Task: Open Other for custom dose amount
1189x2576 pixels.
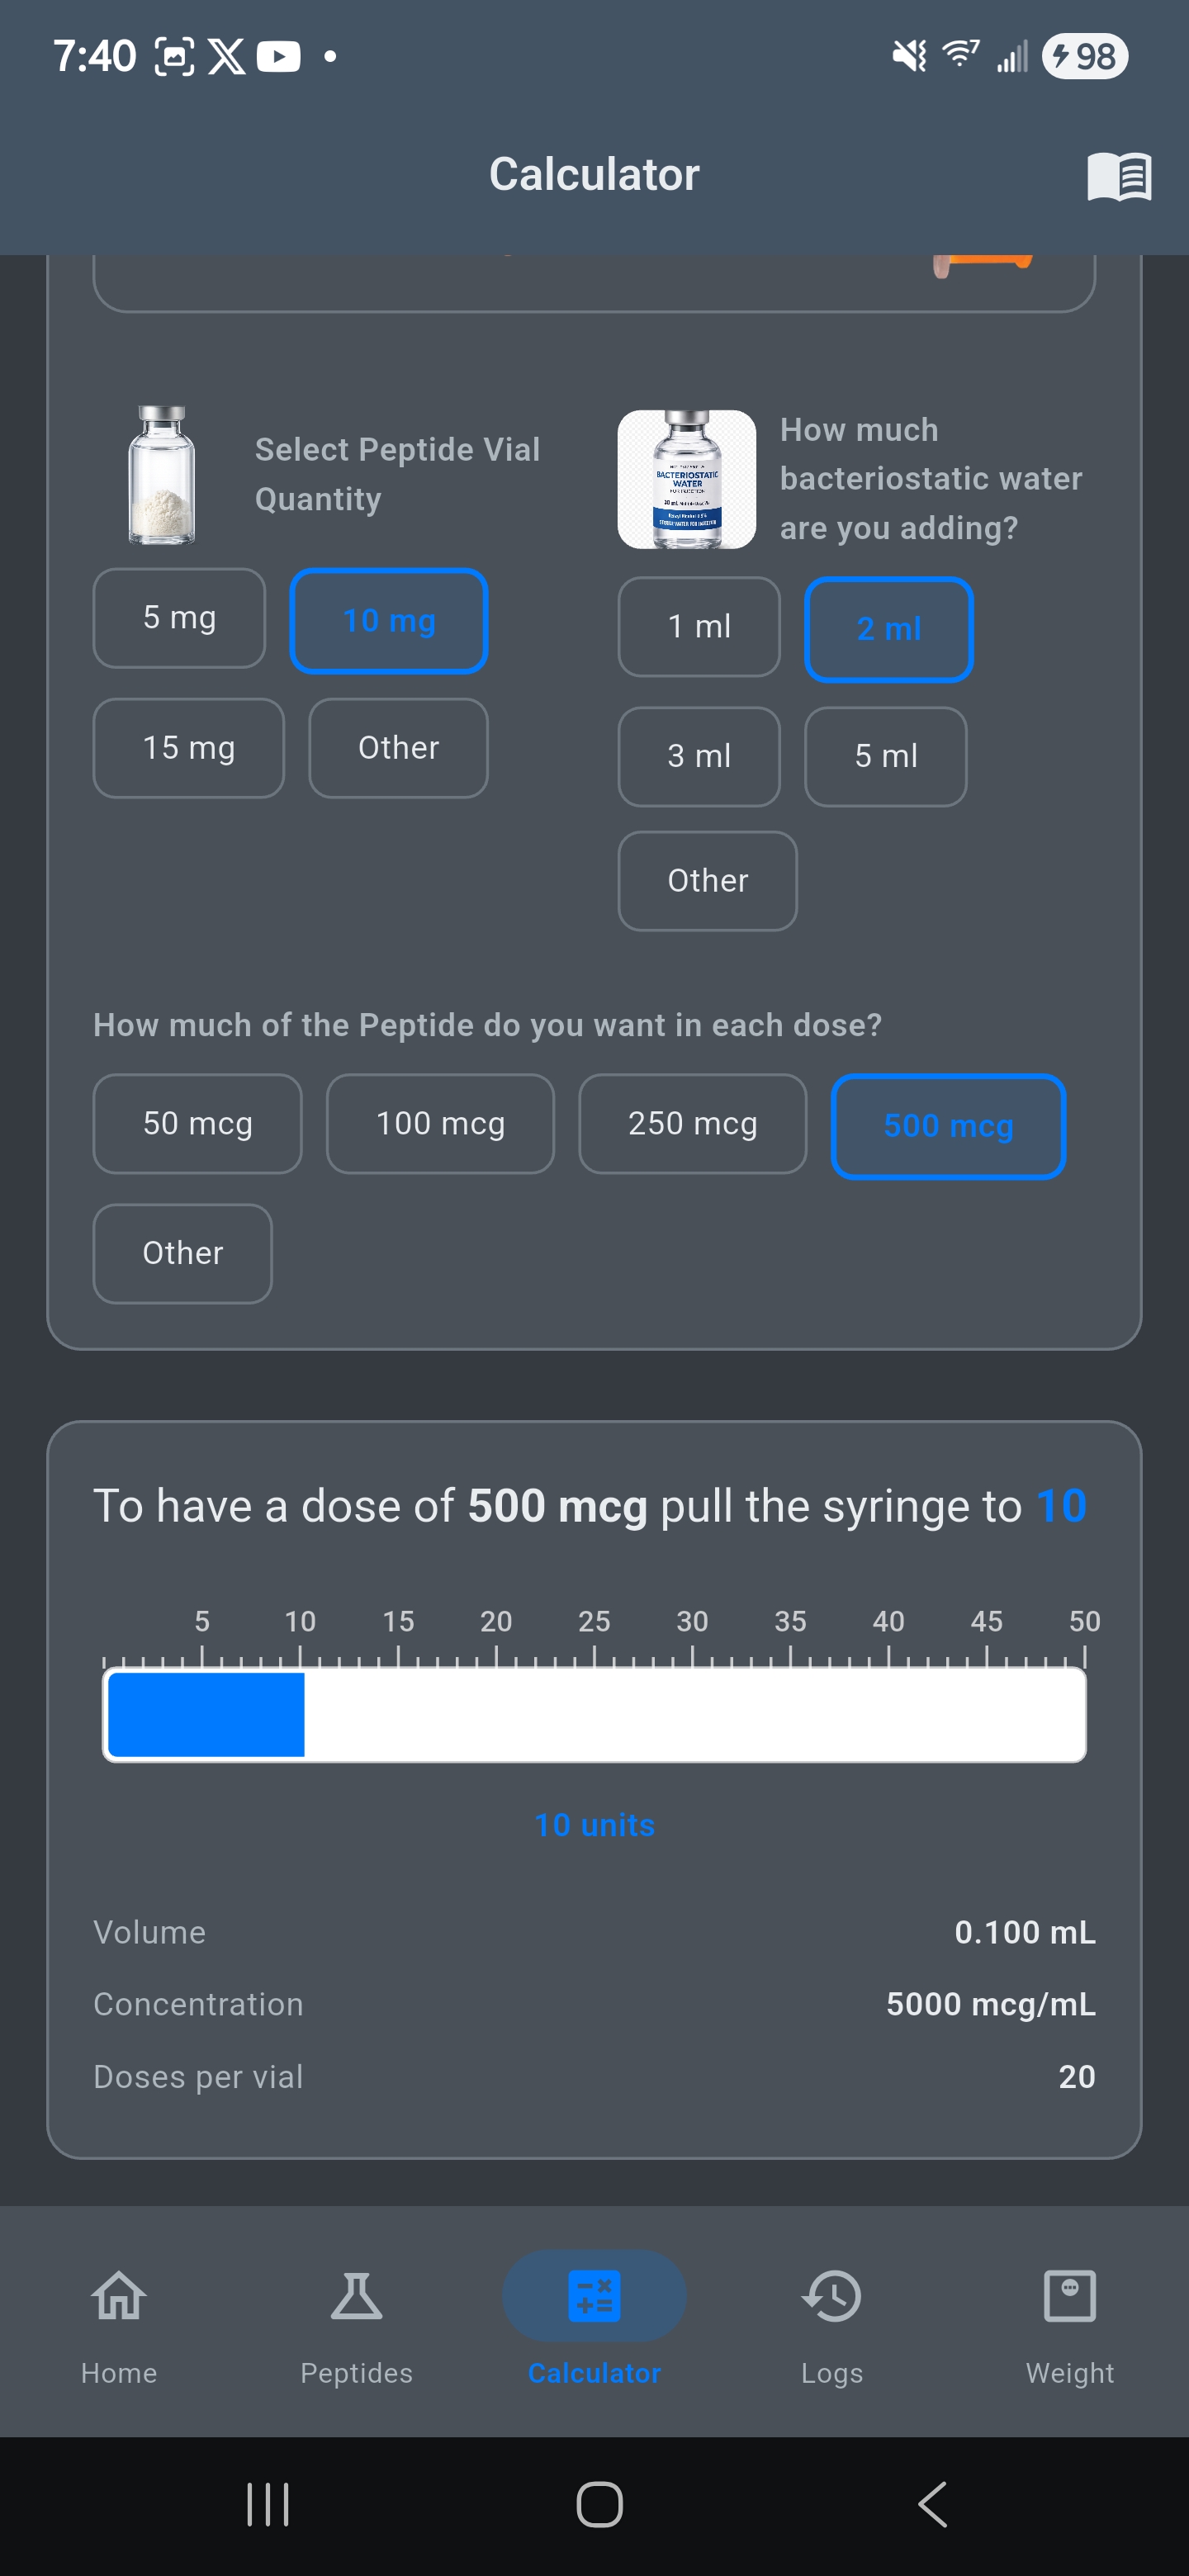Action: (x=181, y=1252)
